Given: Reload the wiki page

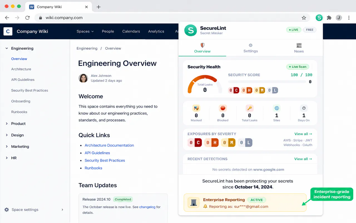Looking at the screenshot, I should click(x=27, y=18).
